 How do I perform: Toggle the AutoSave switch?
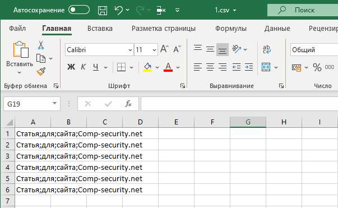click(79, 10)
